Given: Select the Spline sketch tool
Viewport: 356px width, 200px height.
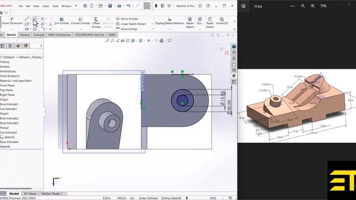Looking at the screenshot, I should 42,19.
